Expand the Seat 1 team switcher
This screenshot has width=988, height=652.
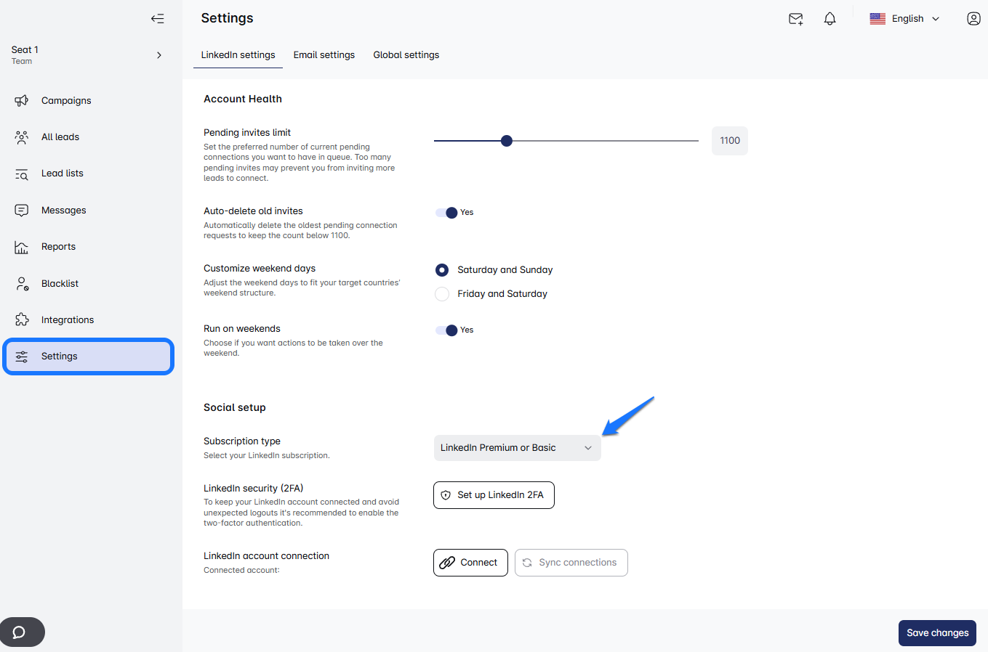[x=159, y=55]
